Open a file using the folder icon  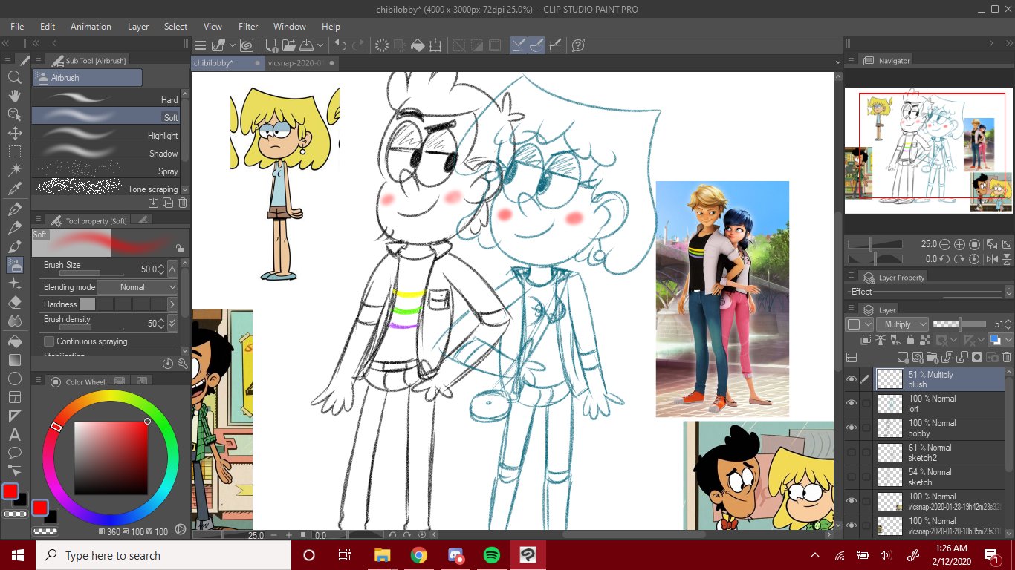[x=289, y=45]
